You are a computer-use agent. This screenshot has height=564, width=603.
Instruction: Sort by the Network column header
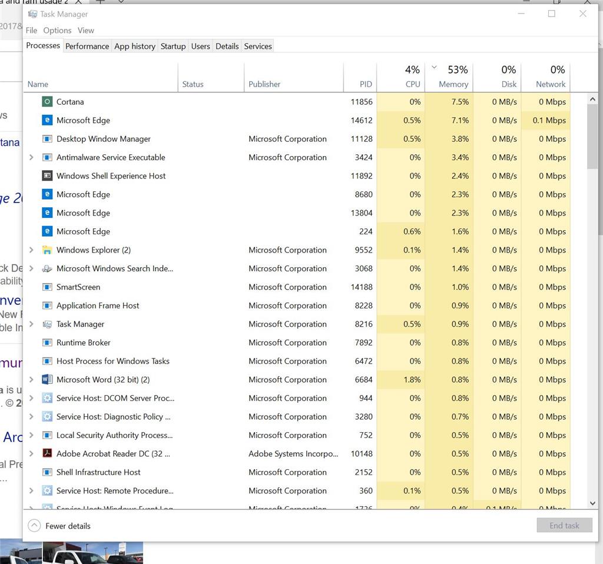pyautogui.click(x=546, y=78)
